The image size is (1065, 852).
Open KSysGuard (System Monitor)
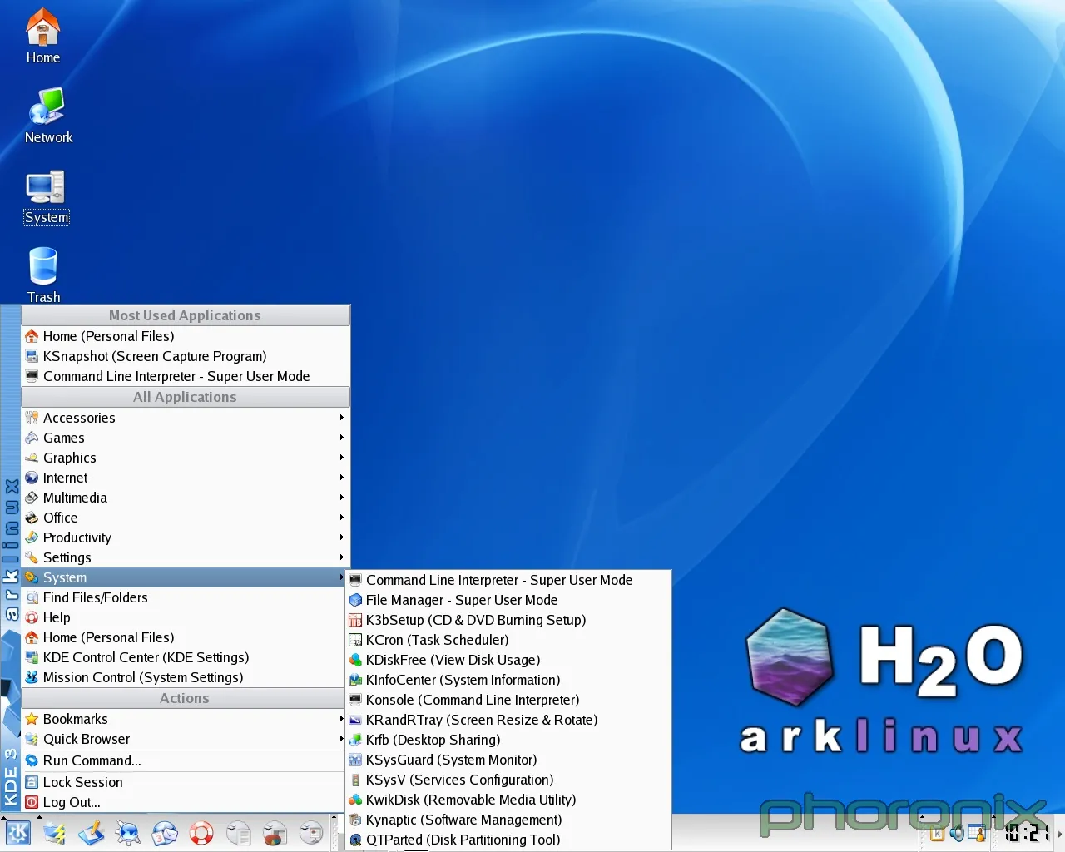point(508,760)
